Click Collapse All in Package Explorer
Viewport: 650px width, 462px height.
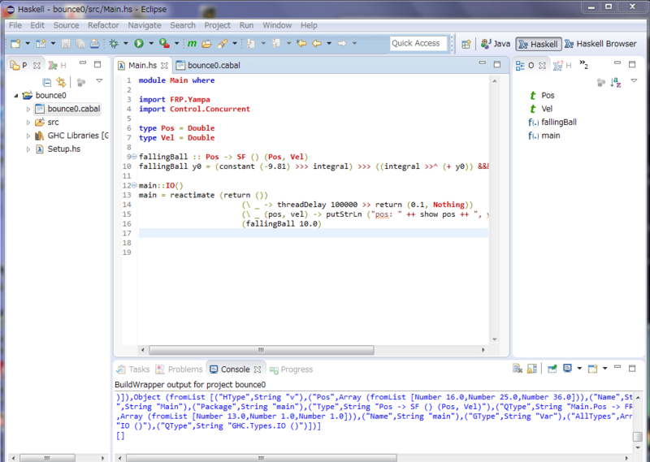tap(47, 82)
